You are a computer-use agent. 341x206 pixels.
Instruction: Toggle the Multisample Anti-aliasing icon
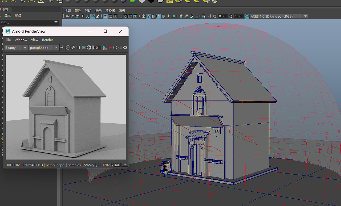point(191,16)
